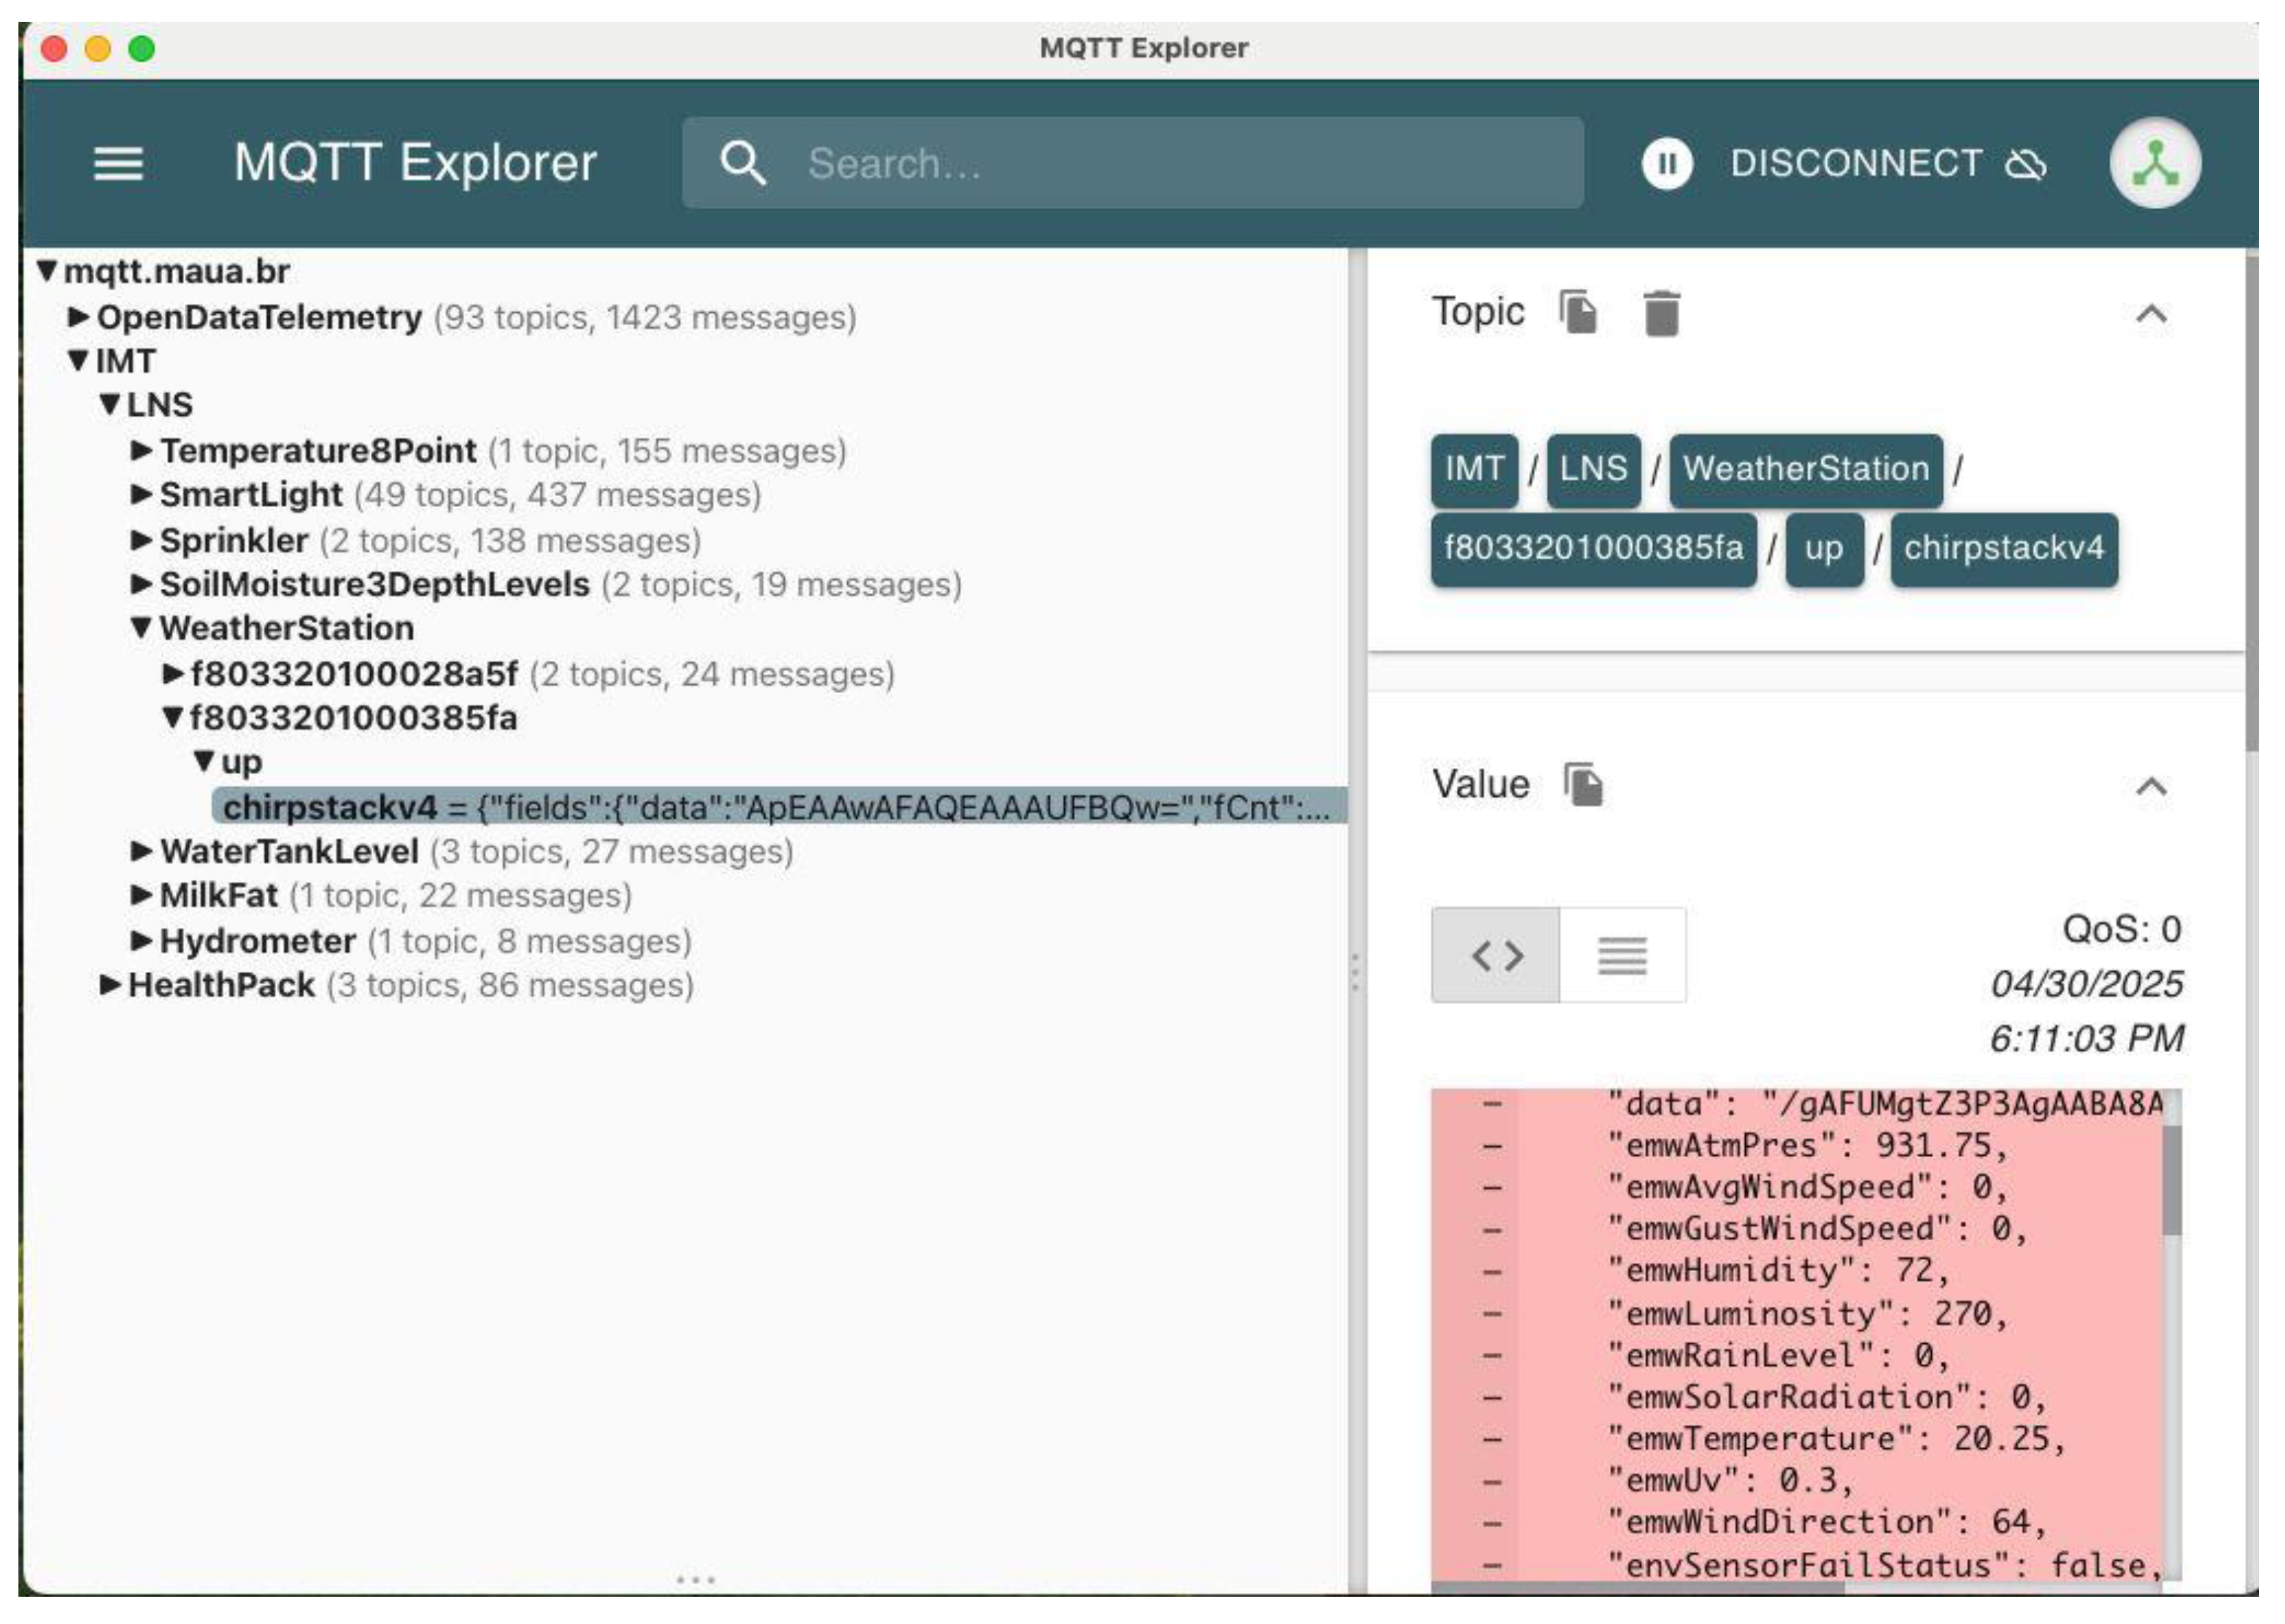
Task: Click the "emwSolarRadiation": 0 line
Action: [x=1826, y=1398]
